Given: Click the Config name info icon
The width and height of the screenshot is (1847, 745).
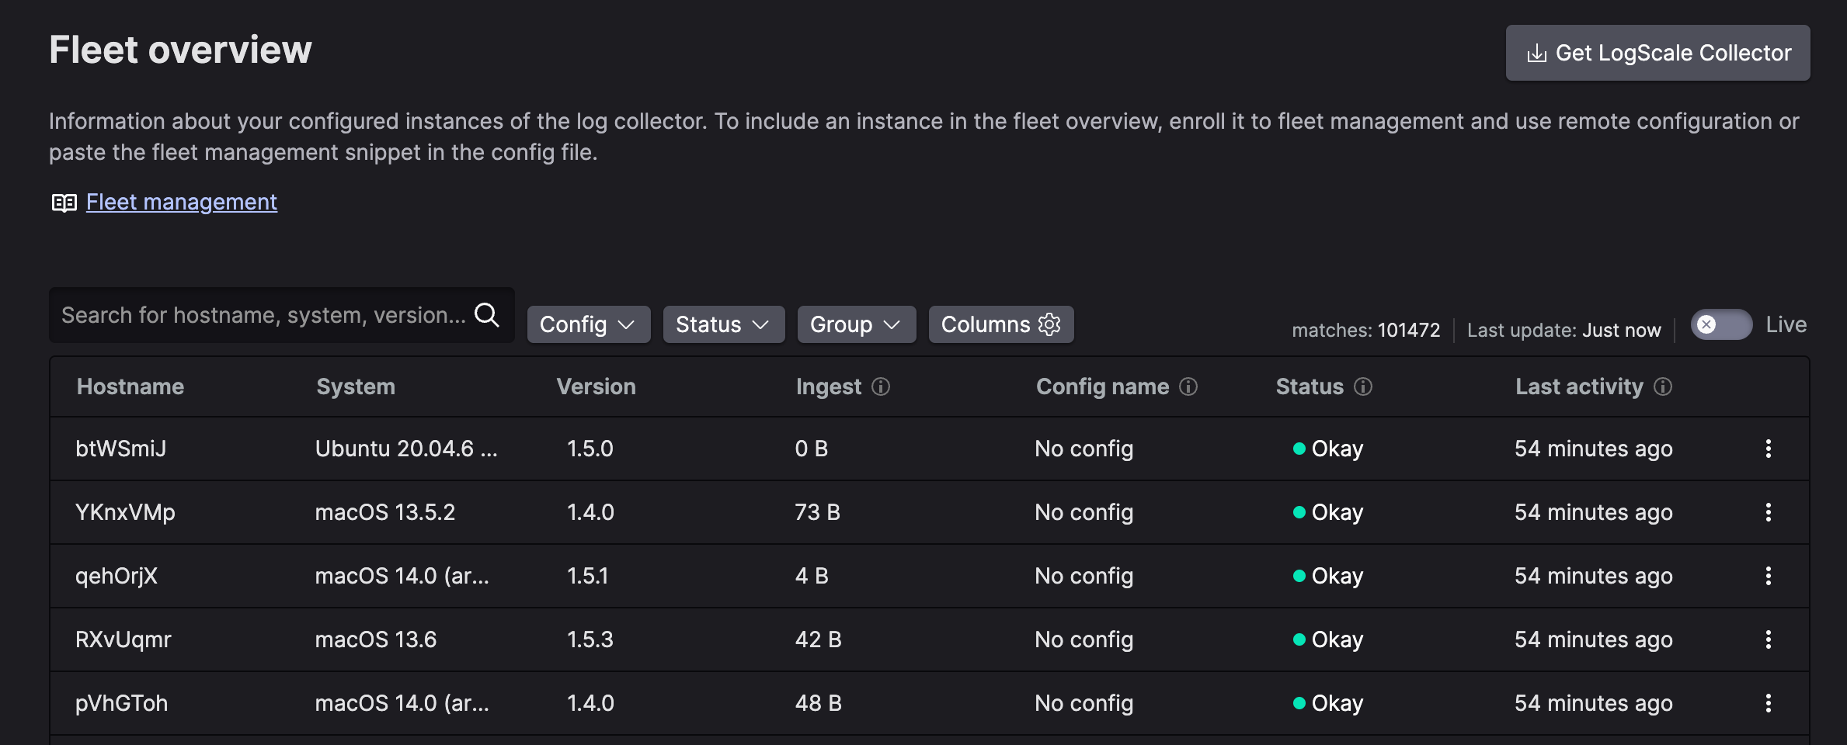Looking at the screenshot, I should pos(1188,386).
